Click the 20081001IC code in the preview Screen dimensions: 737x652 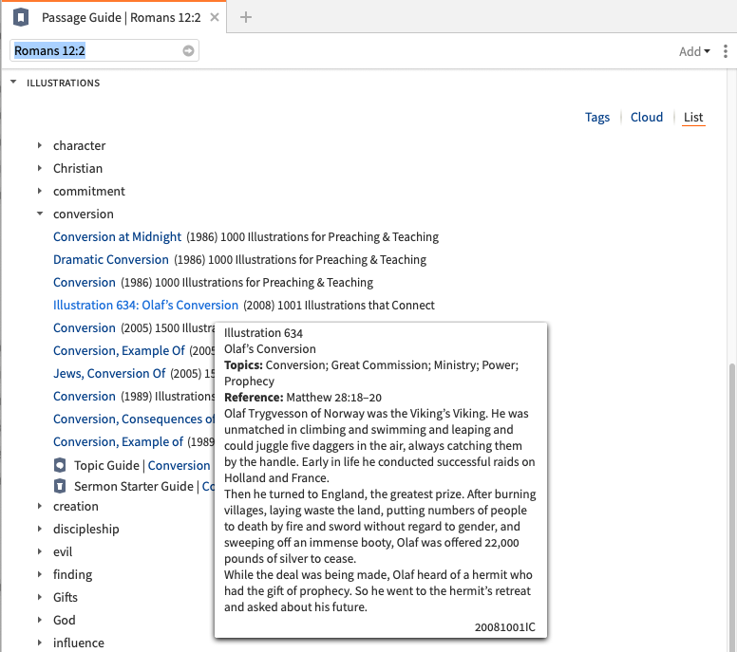coord(505,627)
